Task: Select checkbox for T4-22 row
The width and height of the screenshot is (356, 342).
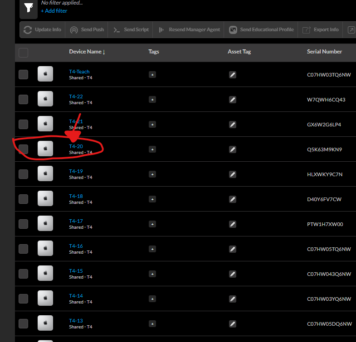Action: pos(24,99)
